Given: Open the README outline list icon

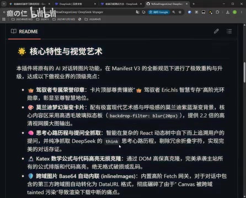Looking at the screenshot, I should [229, 31].
